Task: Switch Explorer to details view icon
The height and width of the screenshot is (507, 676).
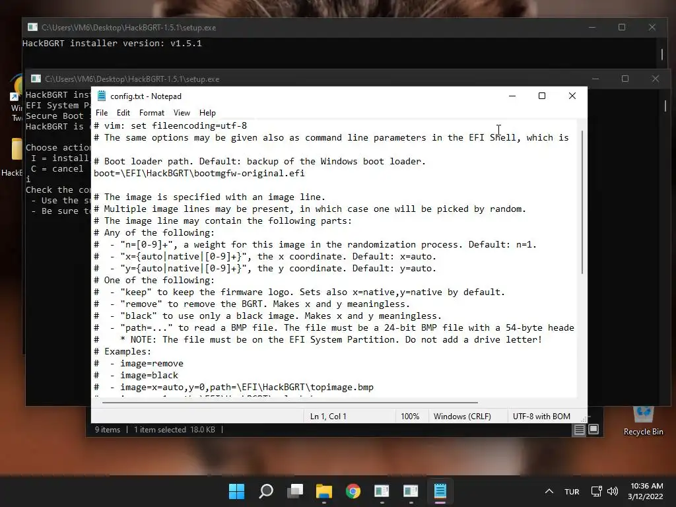Action: click(x=580, y=429)
